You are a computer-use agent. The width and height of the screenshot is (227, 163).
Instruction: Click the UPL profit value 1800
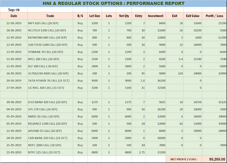point(223,109)
